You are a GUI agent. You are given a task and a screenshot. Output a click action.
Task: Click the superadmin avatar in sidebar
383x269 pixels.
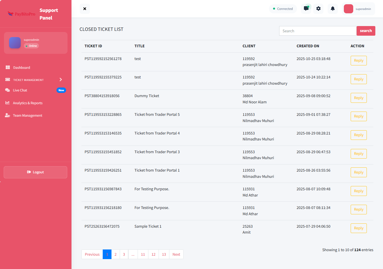(15, 43)
